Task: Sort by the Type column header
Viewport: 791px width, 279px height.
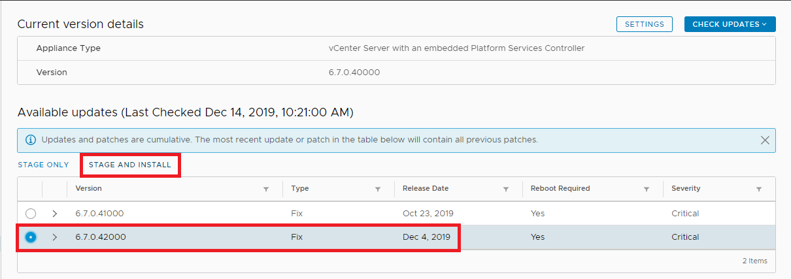Action: 300,188
